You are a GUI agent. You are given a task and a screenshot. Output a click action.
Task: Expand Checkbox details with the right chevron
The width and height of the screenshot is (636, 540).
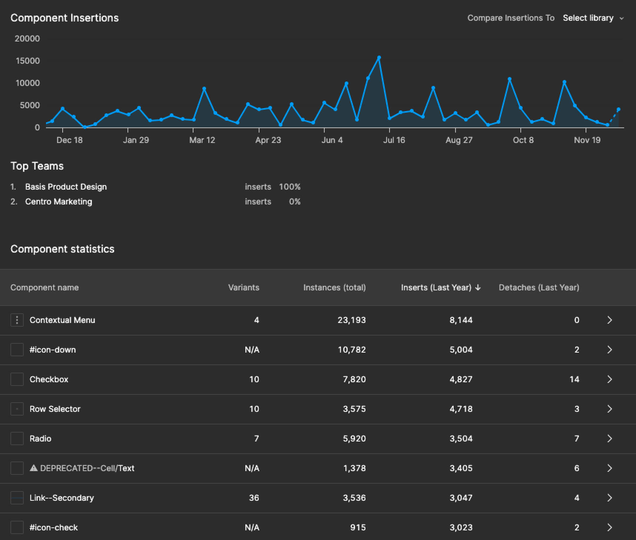[x=609, y=379]
